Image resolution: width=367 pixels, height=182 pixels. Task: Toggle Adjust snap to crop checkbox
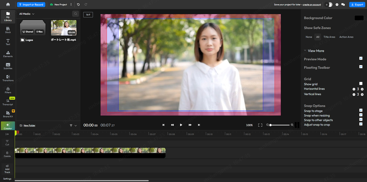click(361, 124)
